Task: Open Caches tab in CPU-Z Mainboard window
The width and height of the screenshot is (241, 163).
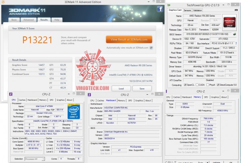Action: point(101,100)
